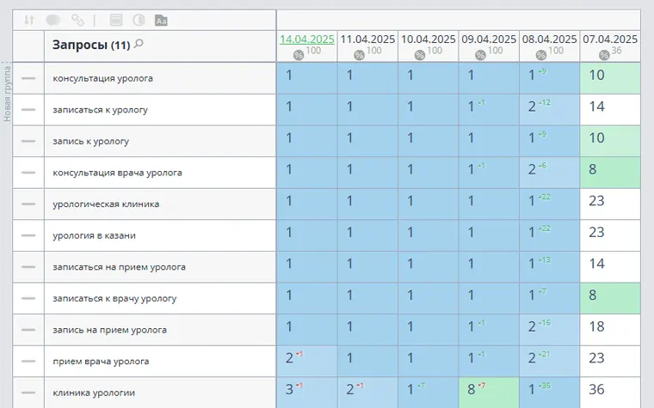This screenshot has height=408, width=654.
Task: Click dash icon of консультация врача уролога row
Action: click(28, 173)
